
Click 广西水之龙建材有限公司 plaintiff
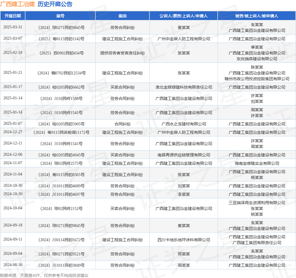[x=184, y=124]
